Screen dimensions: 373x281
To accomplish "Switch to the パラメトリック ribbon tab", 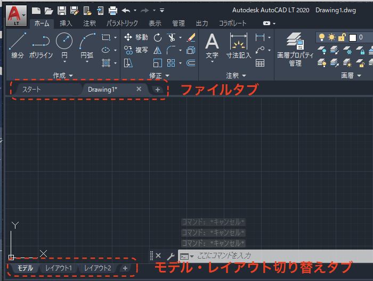I will [122, 23].
